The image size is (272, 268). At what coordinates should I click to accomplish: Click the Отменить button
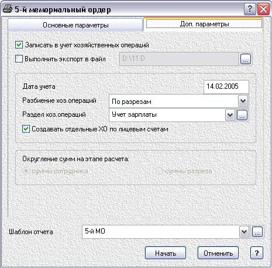tap(218, 253)
